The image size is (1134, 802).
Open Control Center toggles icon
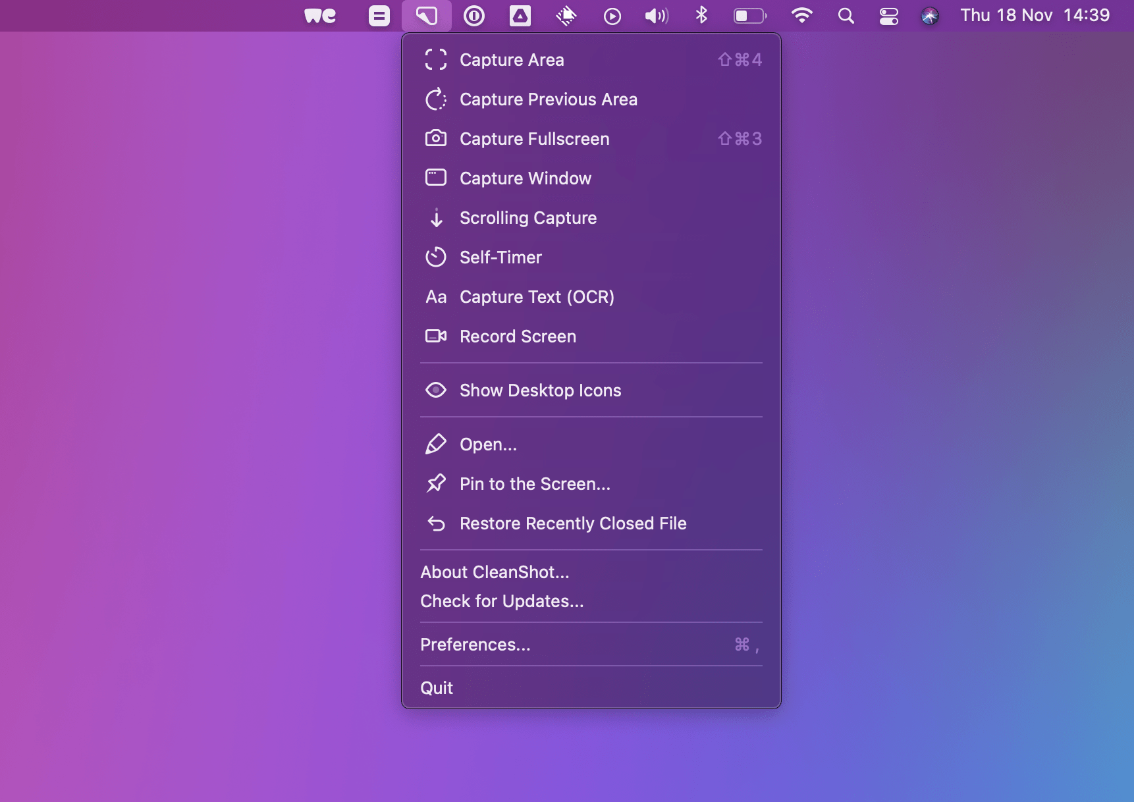(889, 16)
